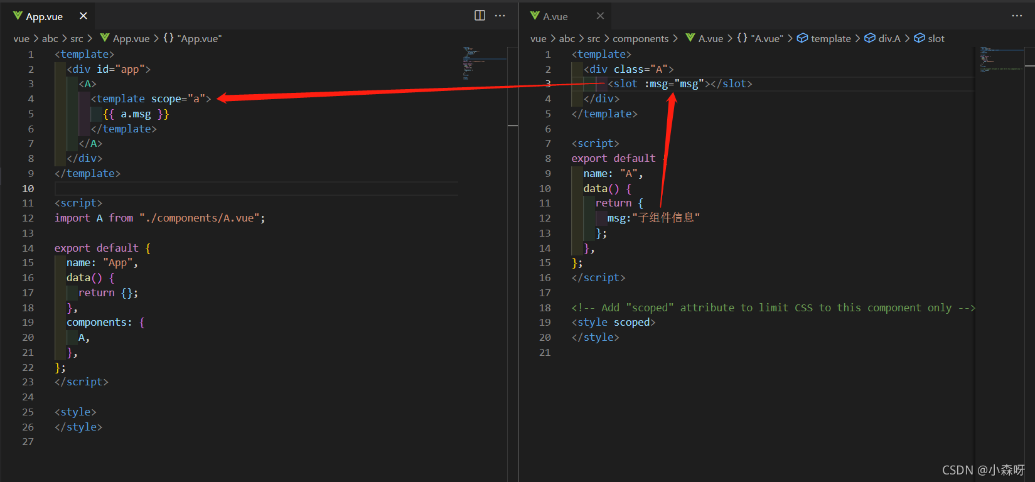Click 'components: {' line in App.vue
The width and height of the screenshot is (1035, 482).
point(105,322)
